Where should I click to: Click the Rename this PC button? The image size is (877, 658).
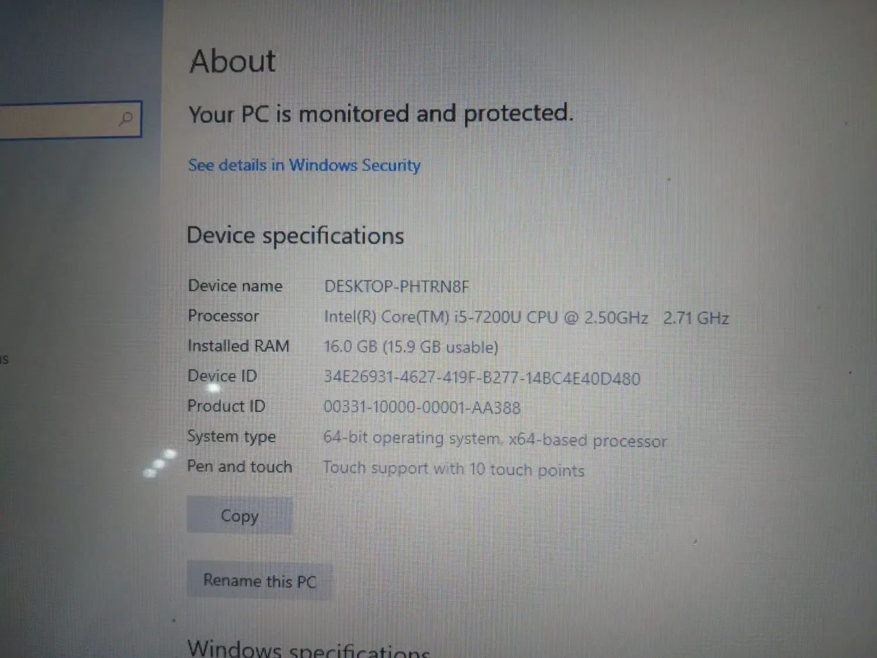260,581
